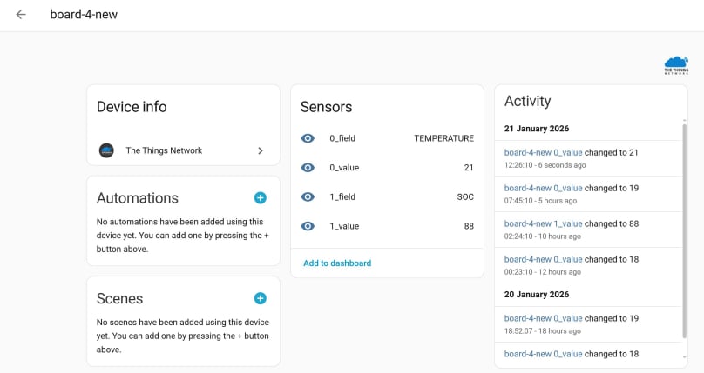This screenshot has height=373, width=704.
Task: Click The Things Network integration icon
Action: [x=106, y=150]
